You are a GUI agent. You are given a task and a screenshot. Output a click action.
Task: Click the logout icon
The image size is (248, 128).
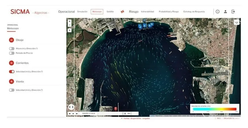click(x=233, y=12)
